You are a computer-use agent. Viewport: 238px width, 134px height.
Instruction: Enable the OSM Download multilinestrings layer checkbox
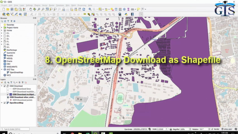pos(8,92)
